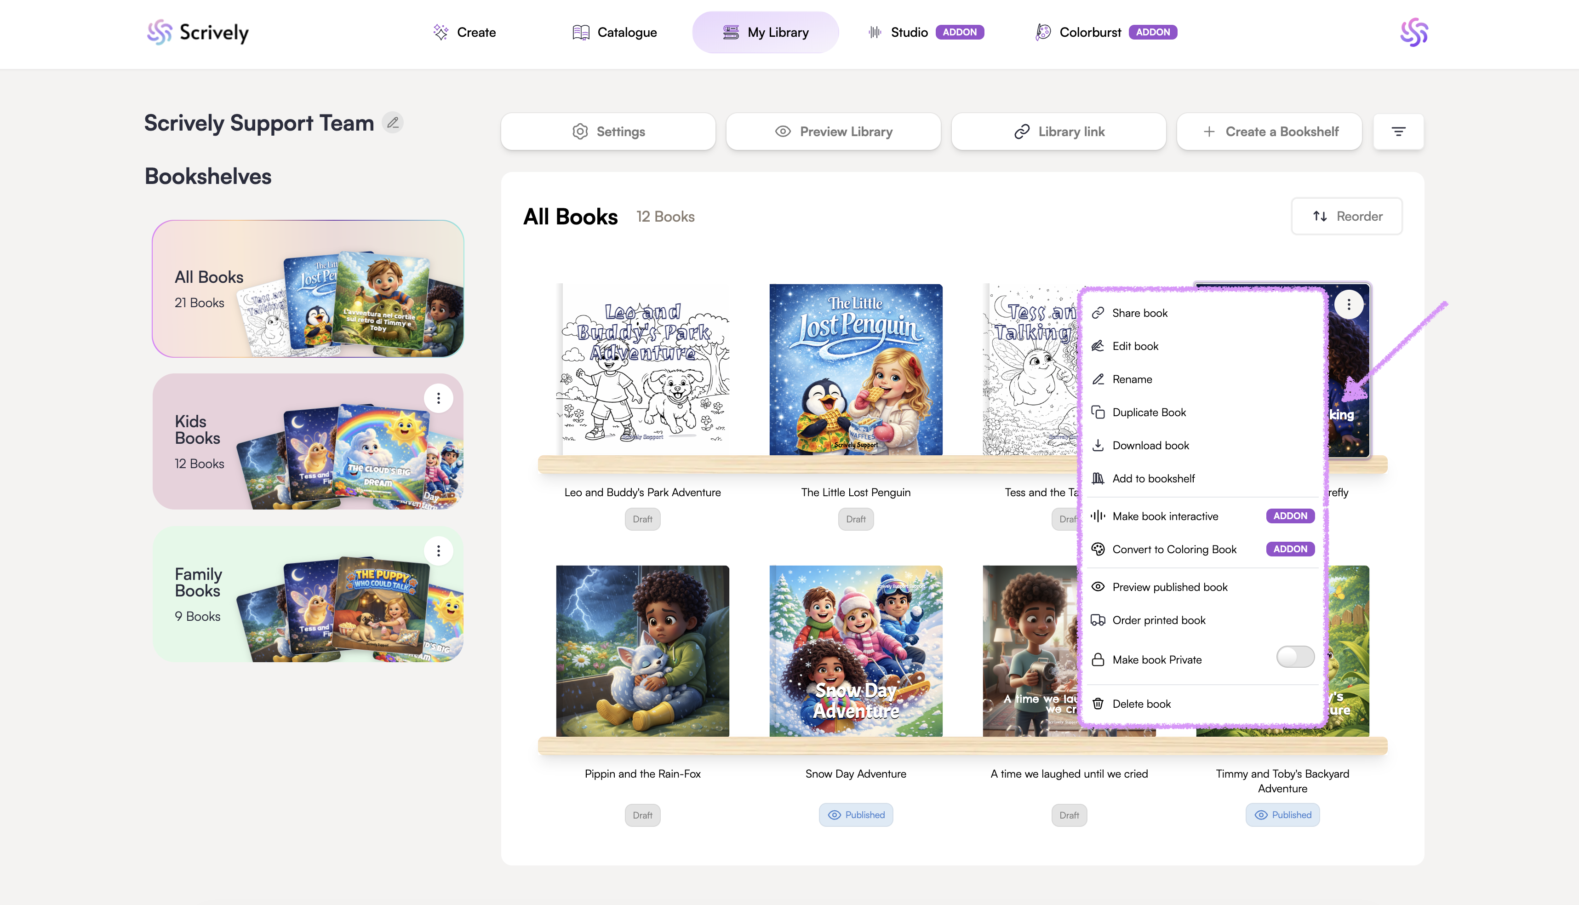The height and width of the screenshot is (905, 1579).
Task: Choose Download book option
Action: point(1150,445)
